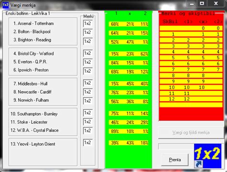Click the Southampton - Burnley match label
Image resolution: width=227 pixels, height=172 pixels.
click(34, 114)
